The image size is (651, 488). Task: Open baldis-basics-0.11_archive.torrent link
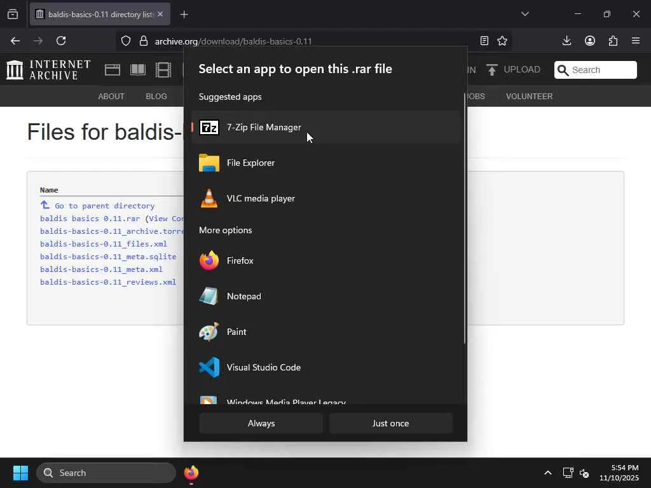[x=112, y=231]
